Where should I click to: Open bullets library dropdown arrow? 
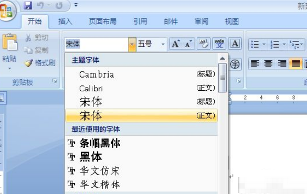264,45
